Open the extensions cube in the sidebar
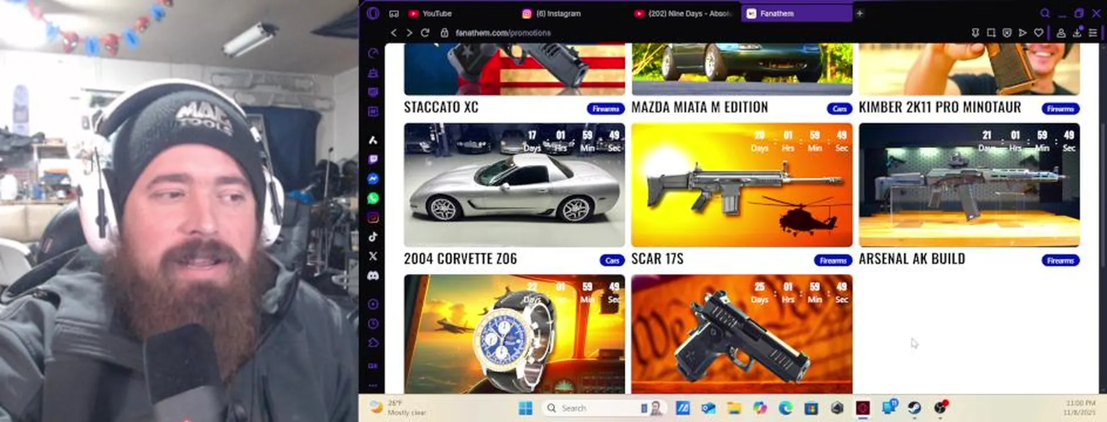The image size is (1107, 422). (x=373, y=343)
